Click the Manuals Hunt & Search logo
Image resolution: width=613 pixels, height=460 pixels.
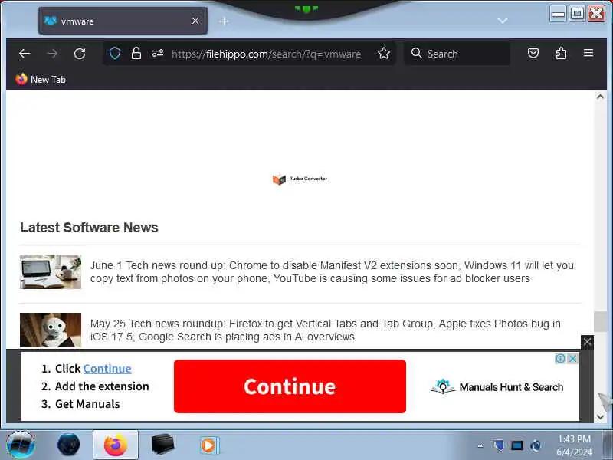pos(497,387)
